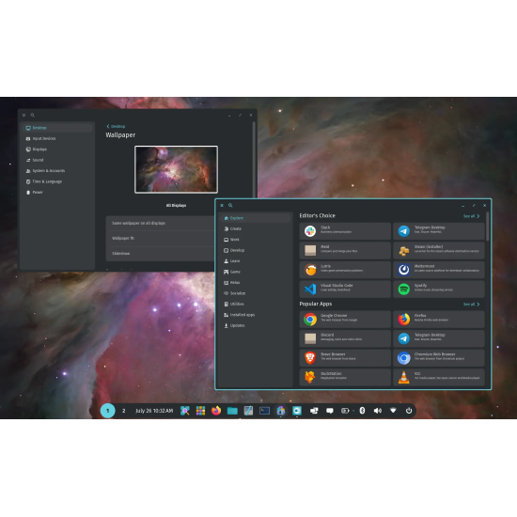Switch to workspace 1 in the panel
This screenshot has height=517, width=517.
(108, 411)
